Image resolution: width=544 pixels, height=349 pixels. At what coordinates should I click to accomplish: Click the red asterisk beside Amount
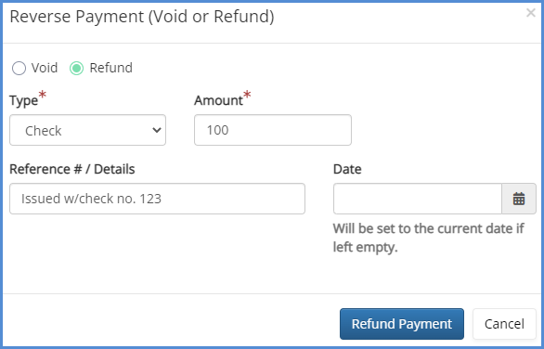click(247, 95)
